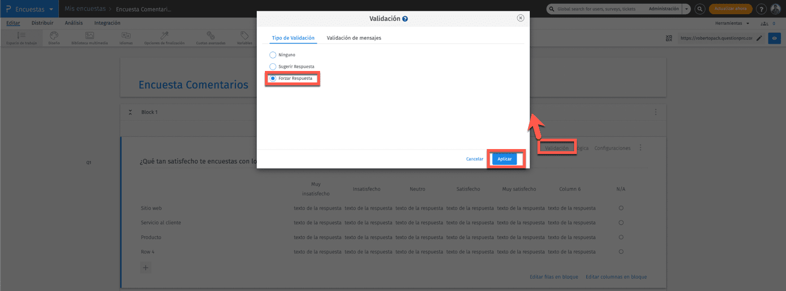Click the round search button in header
This screenshot has height=291, width=786.
pos(699,9)
